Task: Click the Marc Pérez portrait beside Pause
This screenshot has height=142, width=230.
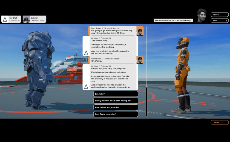Action: (x=202, y=16)
